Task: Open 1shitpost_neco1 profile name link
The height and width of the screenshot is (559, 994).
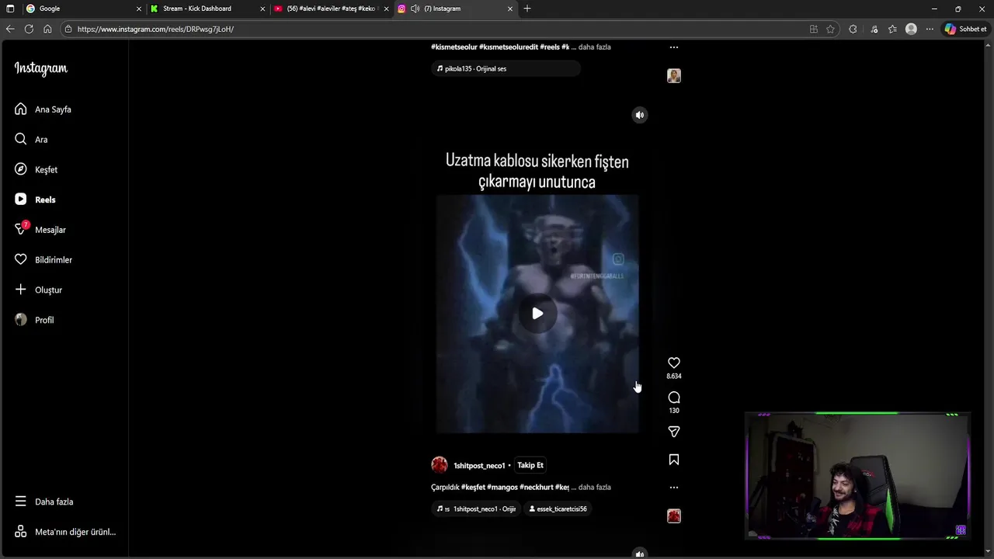Action: click(x=479, y=466)
